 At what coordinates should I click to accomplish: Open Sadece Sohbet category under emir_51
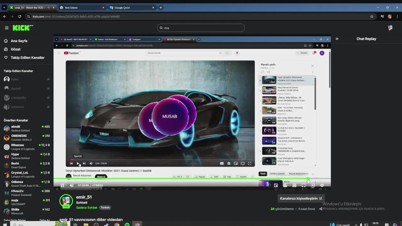(x=87, y=208)
